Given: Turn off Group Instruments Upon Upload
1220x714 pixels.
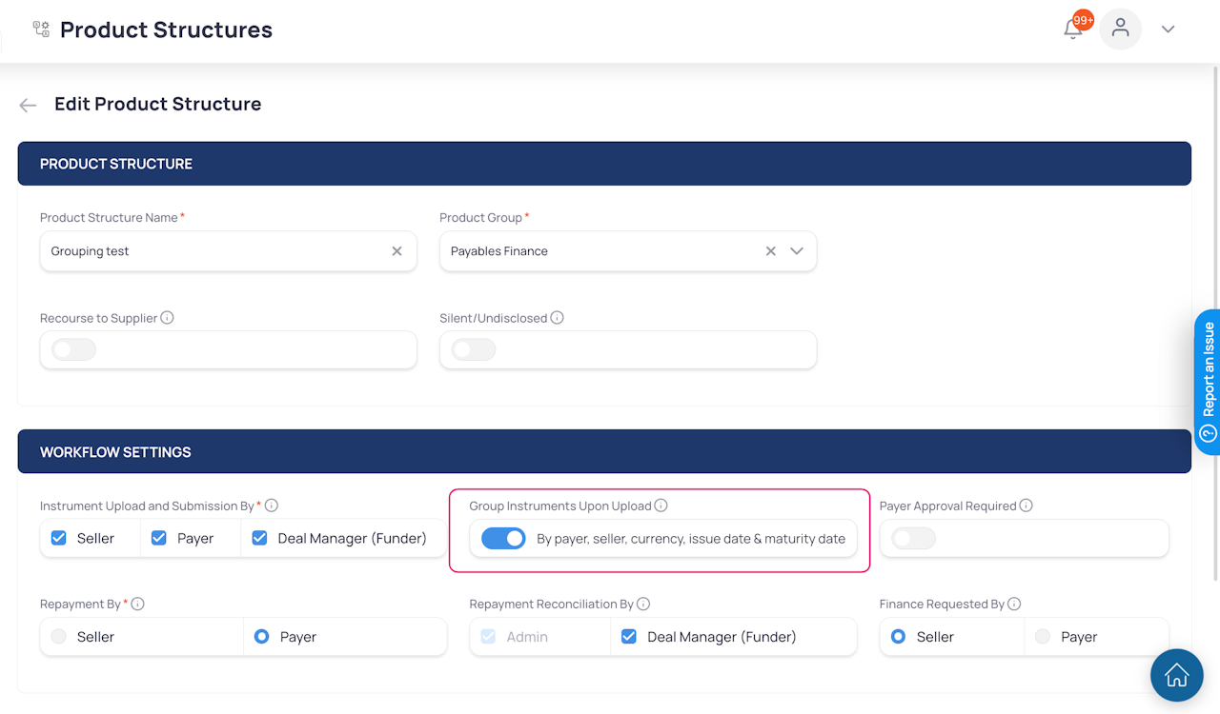Looking at the screenshot, I should (x=503, y=539).
